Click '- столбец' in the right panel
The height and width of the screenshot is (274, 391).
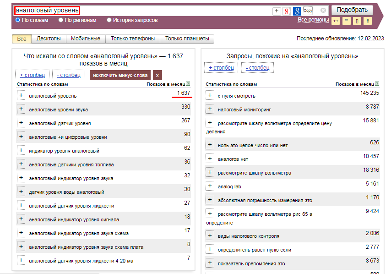tap(257, 68)
